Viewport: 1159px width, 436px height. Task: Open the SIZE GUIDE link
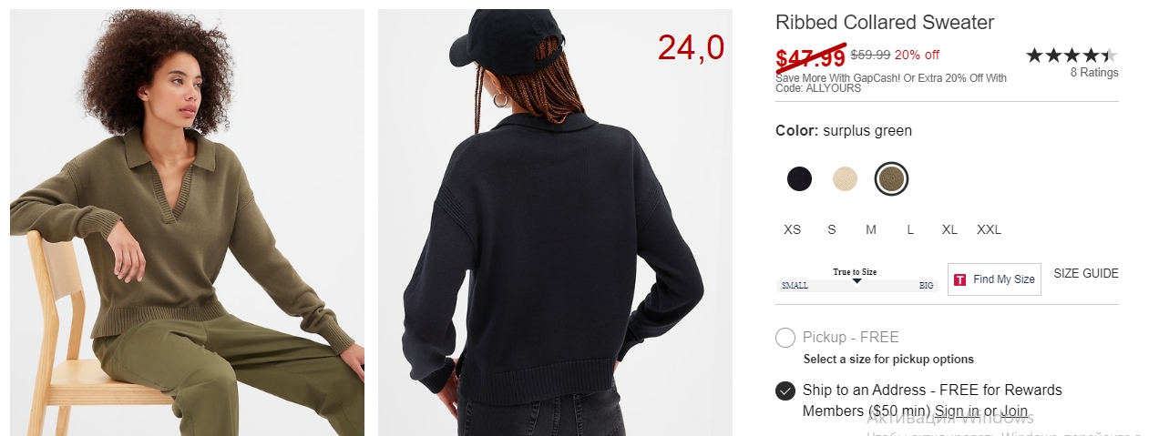[x=1086, y=273]
